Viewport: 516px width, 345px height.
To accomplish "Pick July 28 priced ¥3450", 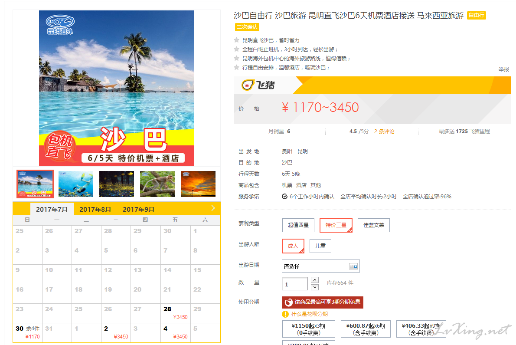I will point(176,313).
